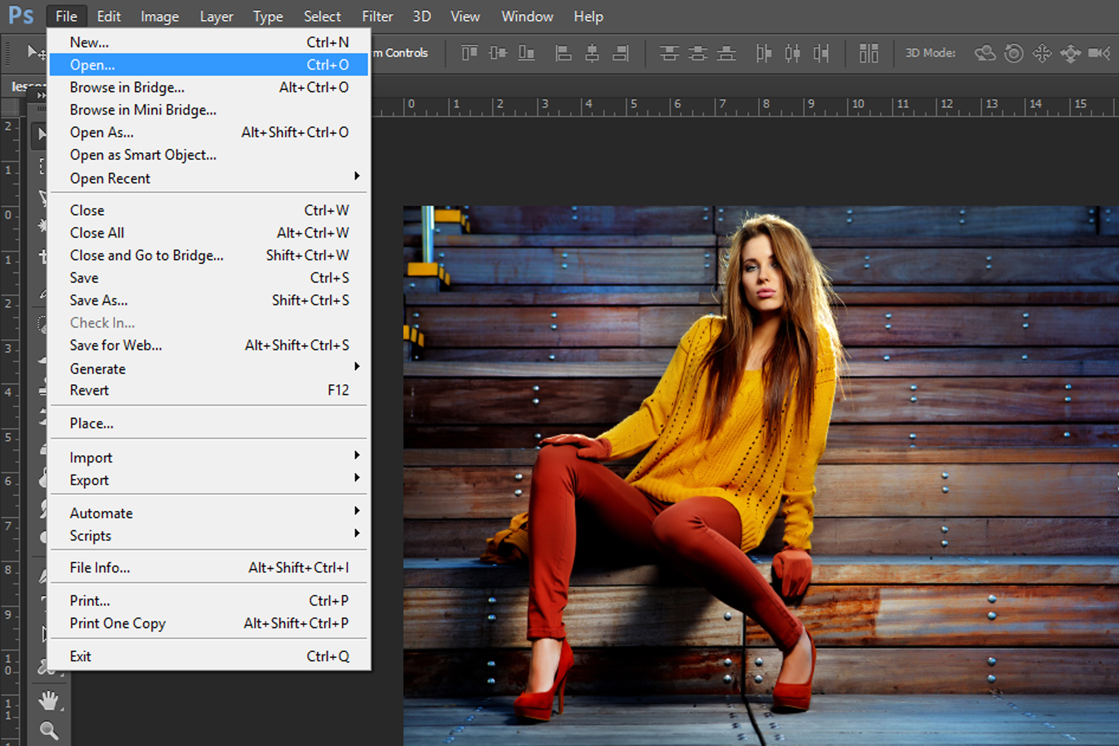Collapse the tools panel with double arrows
This screenshot has width=1119, height=746.
pyautogui.click(x=41, y=94)
